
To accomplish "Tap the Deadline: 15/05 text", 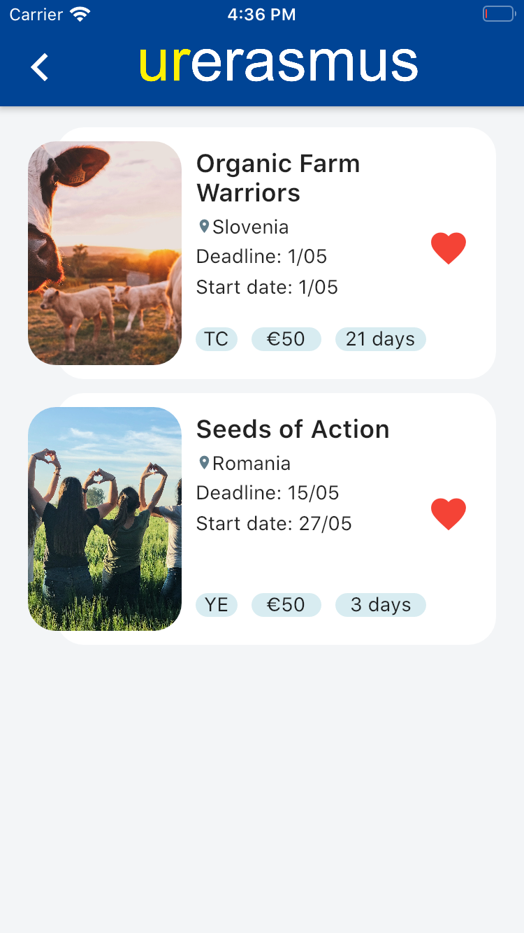I will pyautogui.click(x=268, y=493).
